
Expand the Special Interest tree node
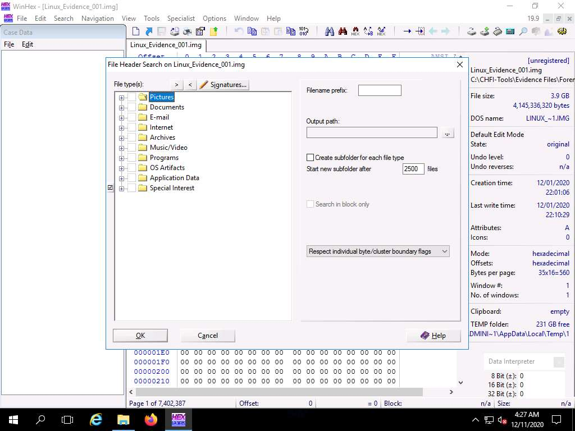[121, 189]
